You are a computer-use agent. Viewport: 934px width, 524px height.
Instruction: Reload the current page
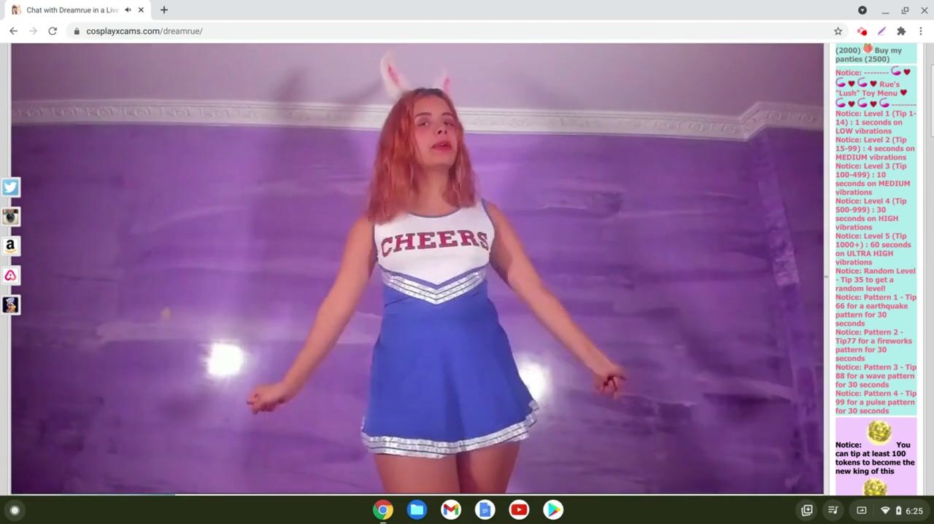[x=53, y=31]
